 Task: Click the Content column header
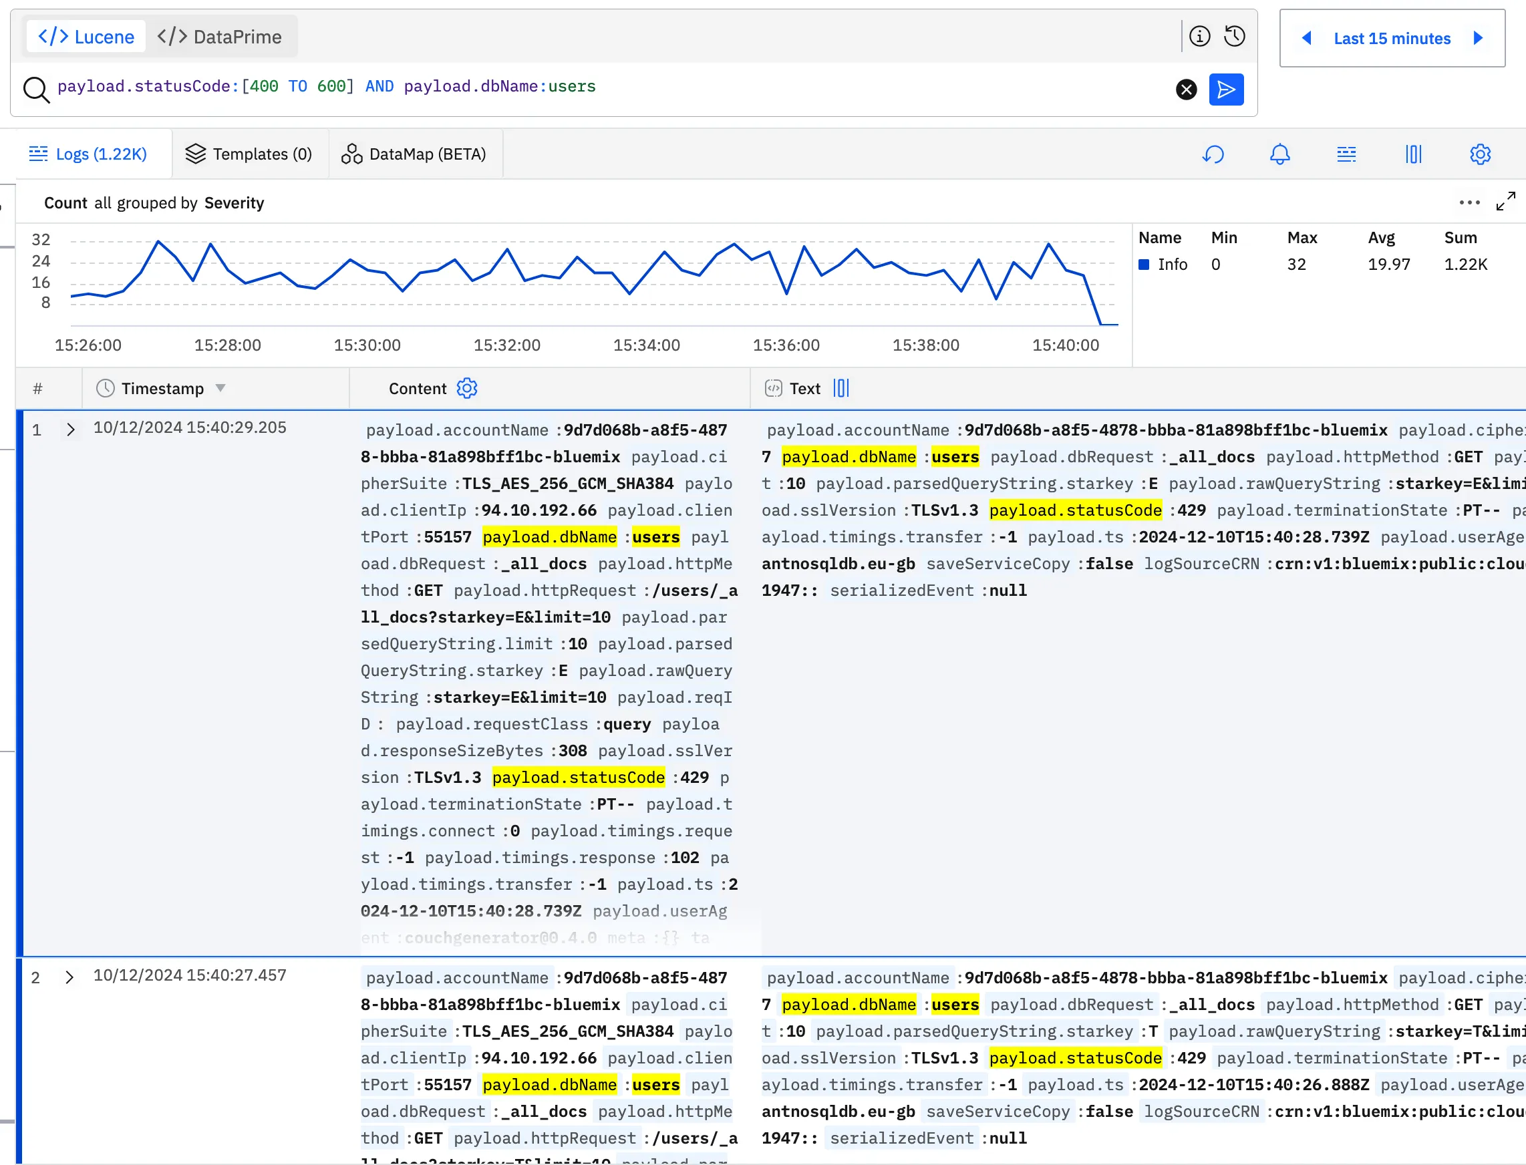(x=418, y=389)
